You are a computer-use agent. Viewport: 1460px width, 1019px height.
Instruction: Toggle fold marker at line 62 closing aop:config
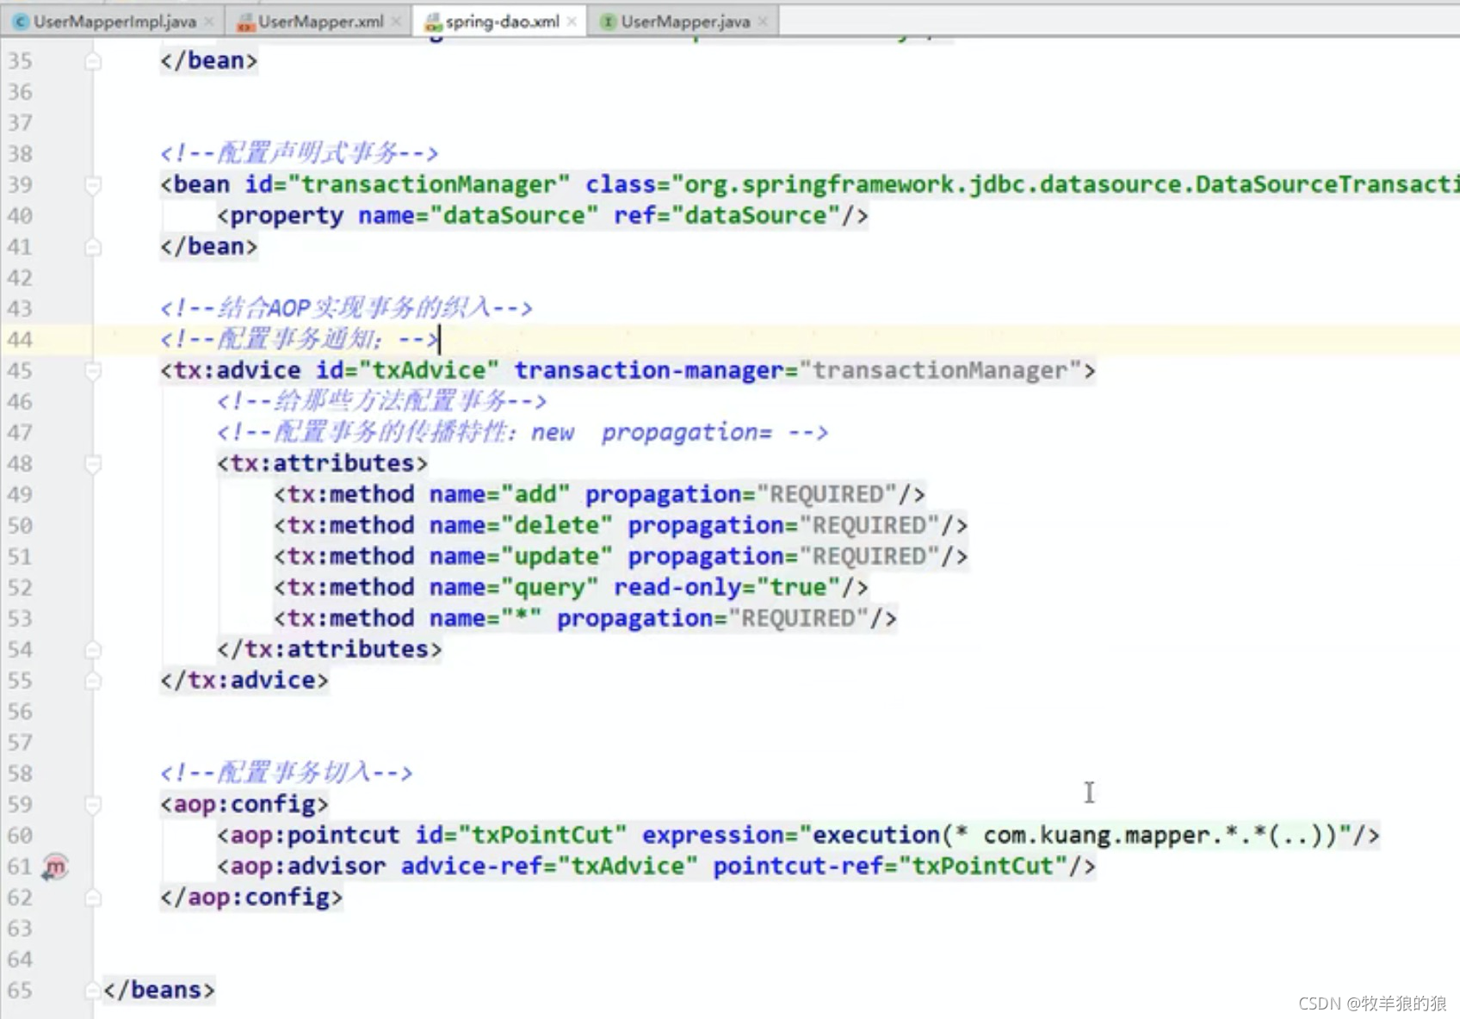tap(93, 898)
